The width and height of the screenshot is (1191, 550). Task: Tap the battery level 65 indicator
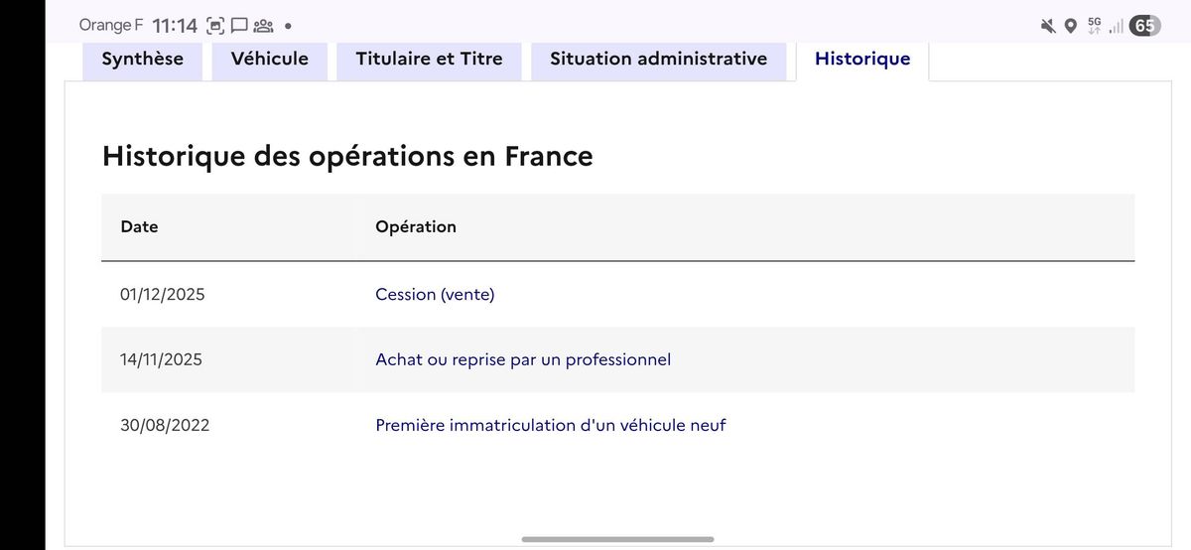click(x=1144, y=26)
